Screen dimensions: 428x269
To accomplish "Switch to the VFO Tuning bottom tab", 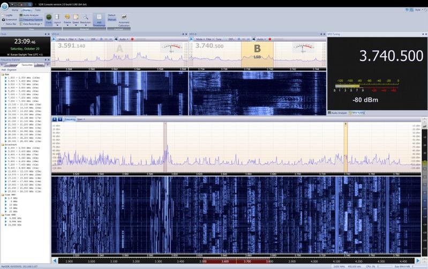I will [x=357, y=113].
